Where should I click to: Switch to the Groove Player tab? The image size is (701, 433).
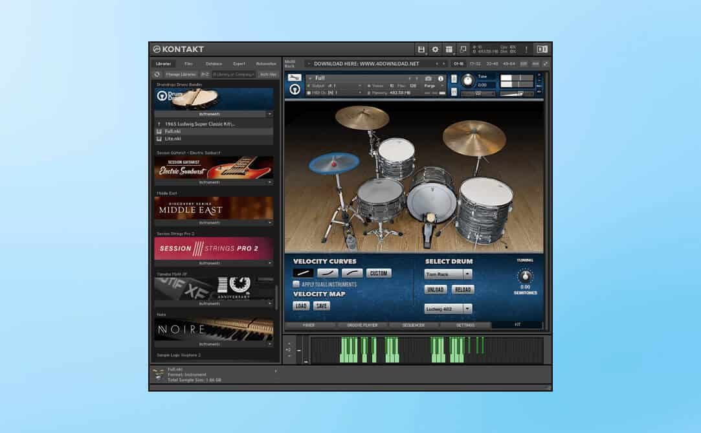(361, 325)
